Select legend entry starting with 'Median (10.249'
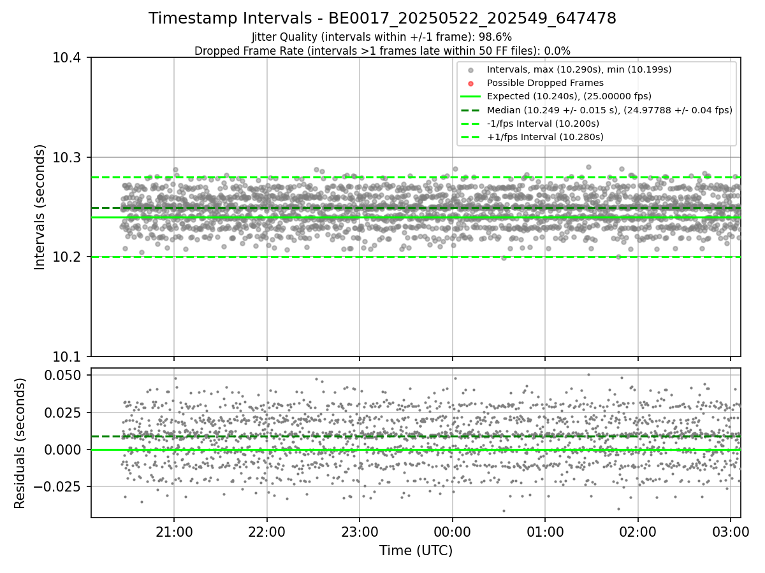 coord(609,110)
